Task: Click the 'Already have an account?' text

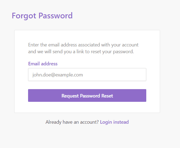Action: coord(72,122)
